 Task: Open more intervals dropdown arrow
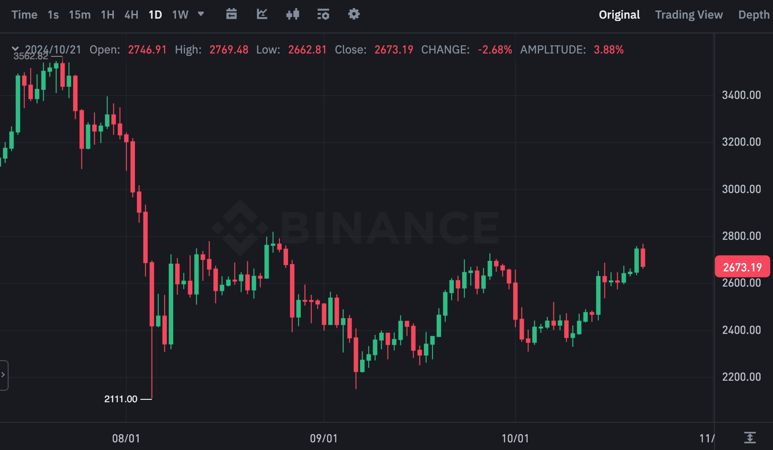click(201, 14)
